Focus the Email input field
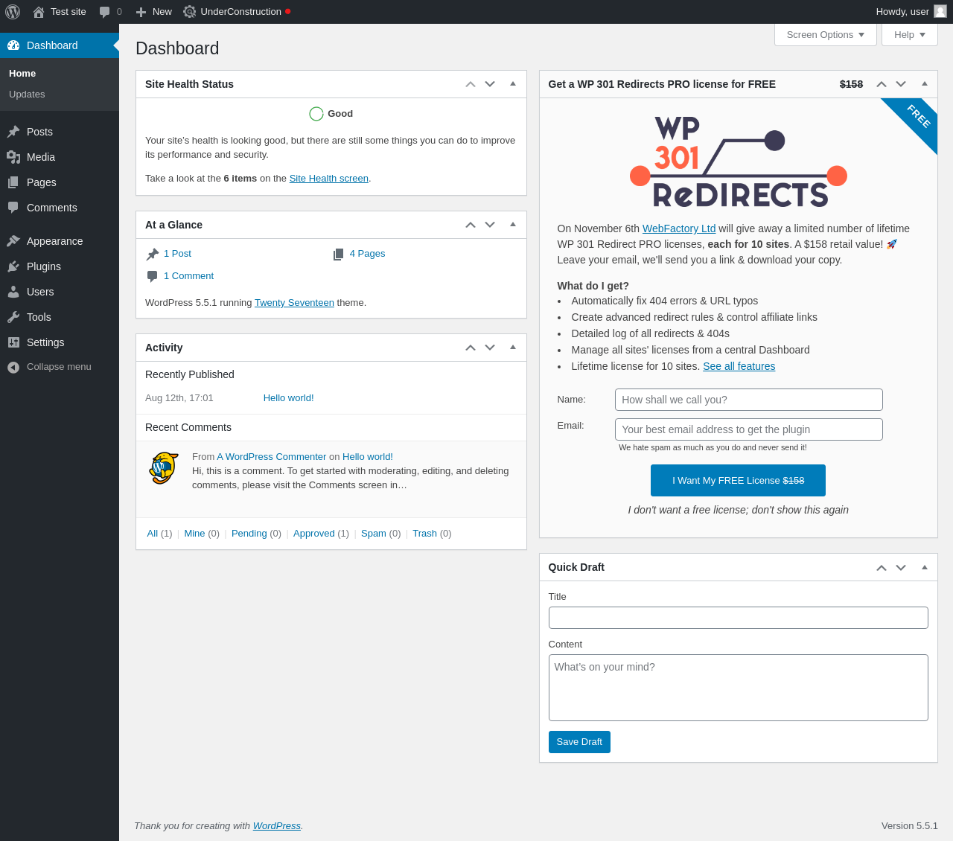Viewport: 953px width, 841px height. (x=749, y=429)
